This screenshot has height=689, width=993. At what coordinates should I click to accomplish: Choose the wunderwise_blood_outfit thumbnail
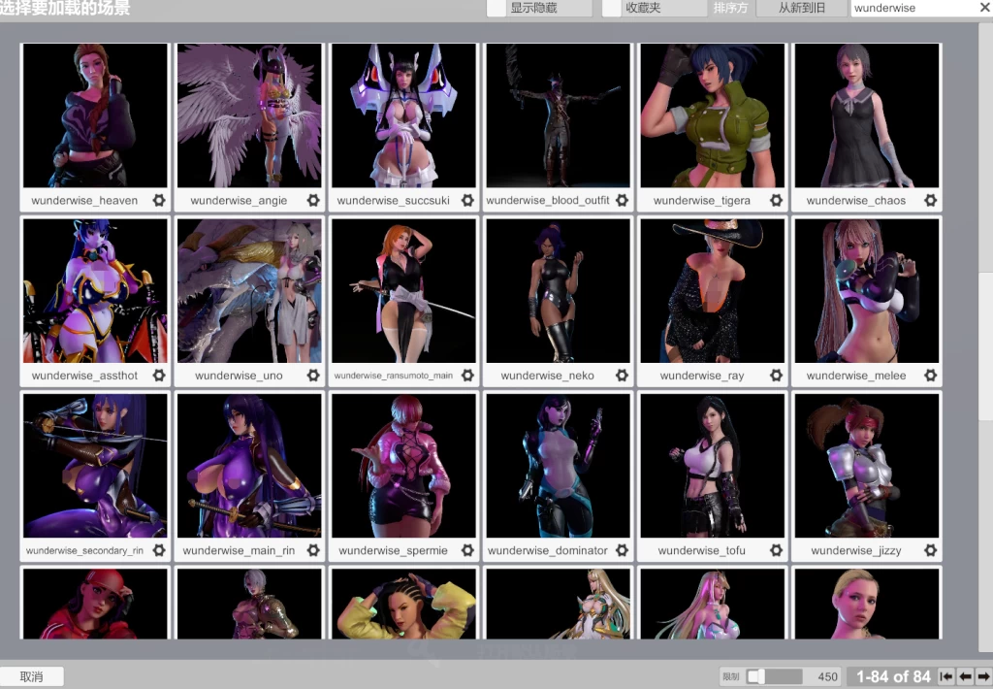[558, 115]
